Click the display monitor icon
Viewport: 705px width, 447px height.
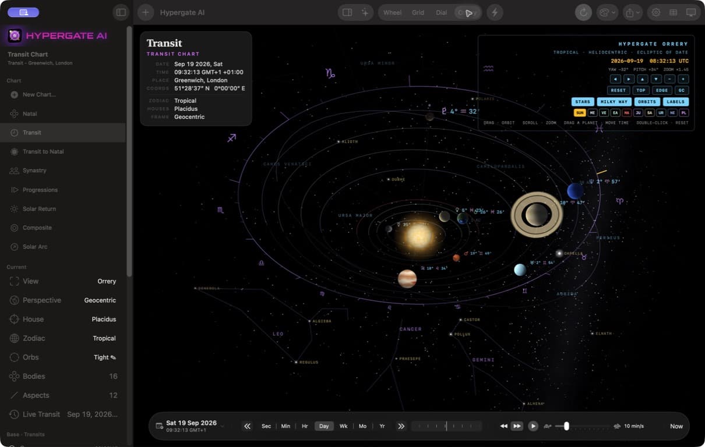click(x=691, y=12)
